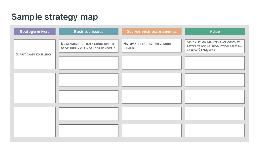Select the "Automated end-to-end vendor process" box
Viewport: 259px width, 146px height.
[151, 46]
